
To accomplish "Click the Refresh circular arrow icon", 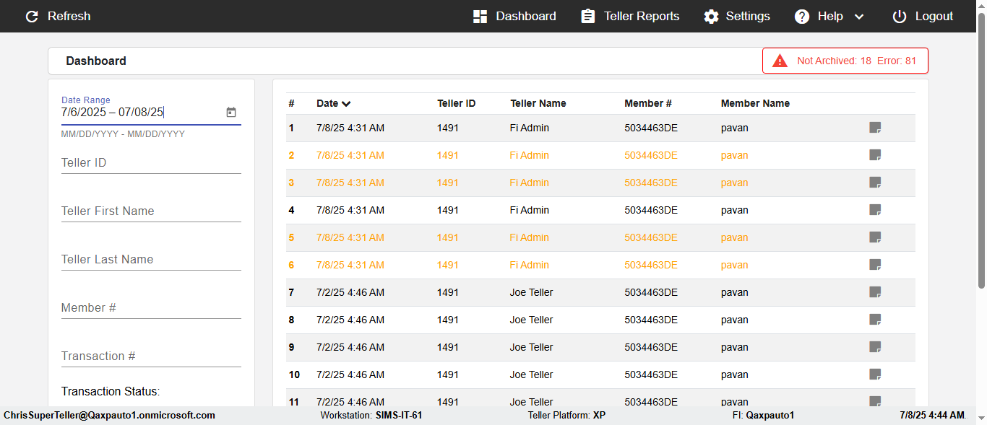I will [32, 17].
